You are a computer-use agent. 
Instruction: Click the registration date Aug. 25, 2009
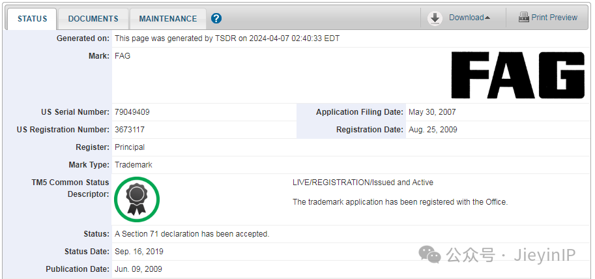[433, 130]
